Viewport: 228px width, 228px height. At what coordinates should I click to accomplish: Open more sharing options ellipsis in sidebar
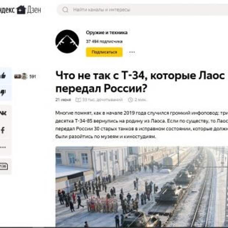(x=3, y=147)
